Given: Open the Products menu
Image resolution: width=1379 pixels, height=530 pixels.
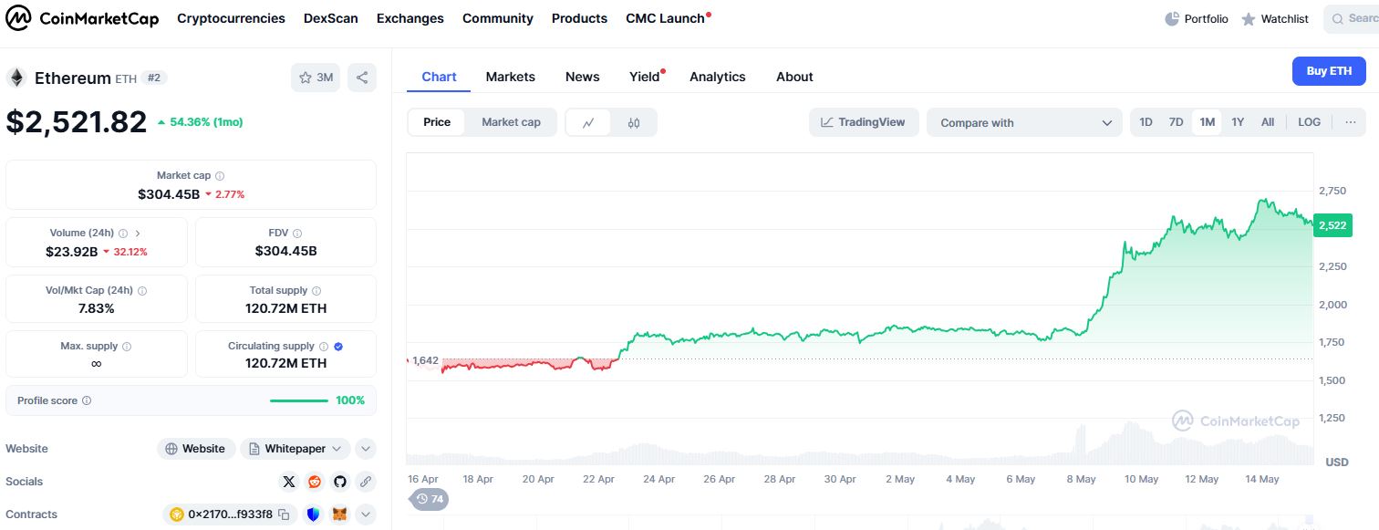Looking at the screenshot, I should click(x=579, y=18).
